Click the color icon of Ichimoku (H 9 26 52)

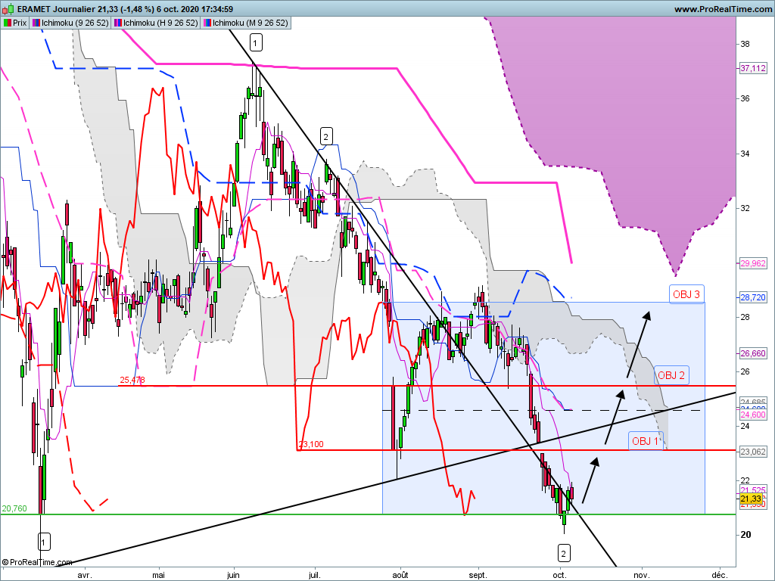(x=117, y=23)
